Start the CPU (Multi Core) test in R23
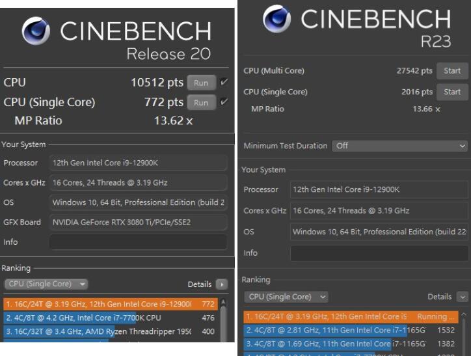This screenshot has width=471, height=356. click(451, 70)
